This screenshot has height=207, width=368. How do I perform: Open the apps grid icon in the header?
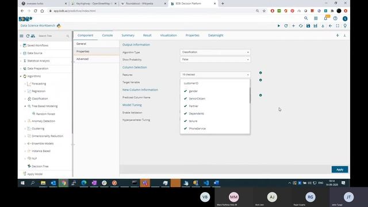click(x=316, y=18)
